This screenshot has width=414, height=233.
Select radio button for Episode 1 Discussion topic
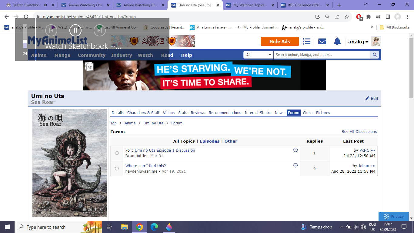pos(117,153)
